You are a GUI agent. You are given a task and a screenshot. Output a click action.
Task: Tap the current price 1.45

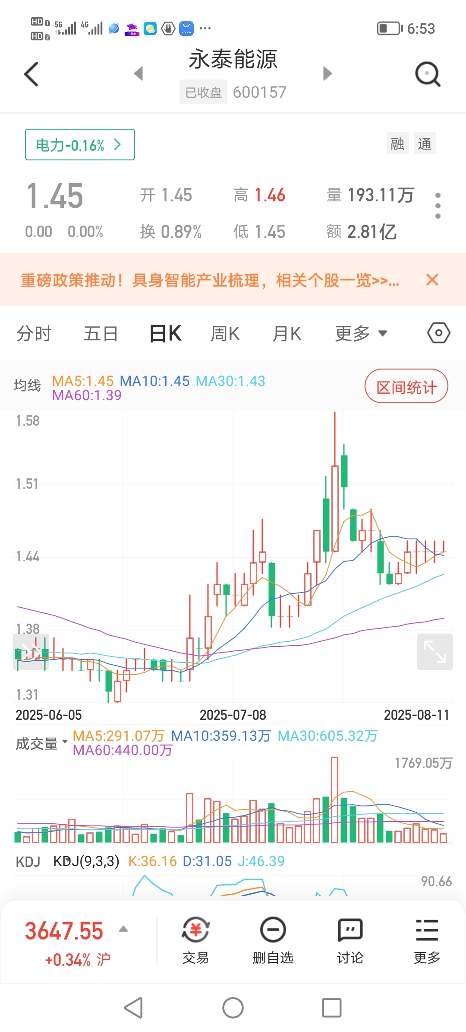pos(54,196)
